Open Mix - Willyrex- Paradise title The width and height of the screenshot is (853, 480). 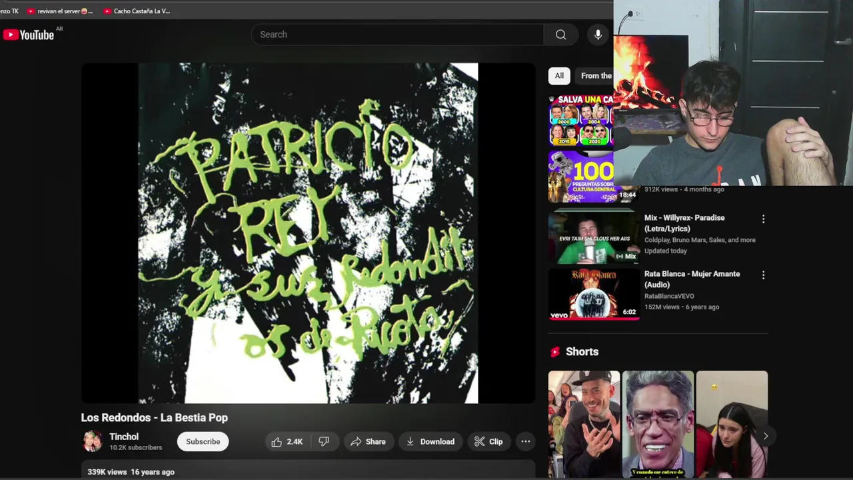click(x=684, y=223)
